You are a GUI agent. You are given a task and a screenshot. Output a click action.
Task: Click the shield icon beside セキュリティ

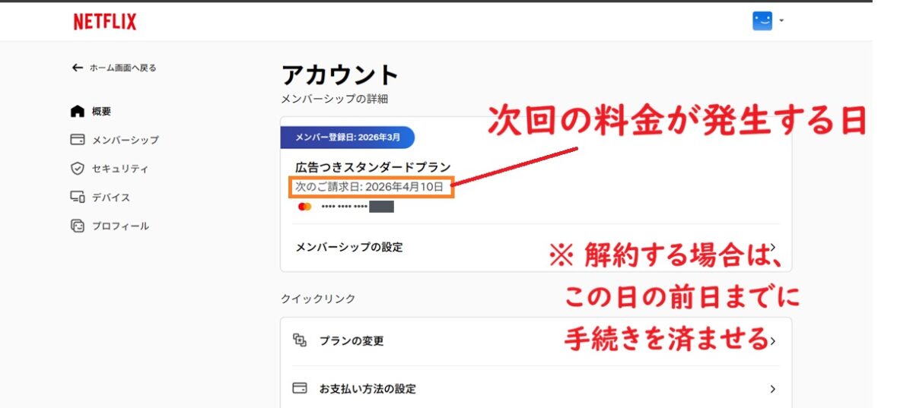click(77, 169)
